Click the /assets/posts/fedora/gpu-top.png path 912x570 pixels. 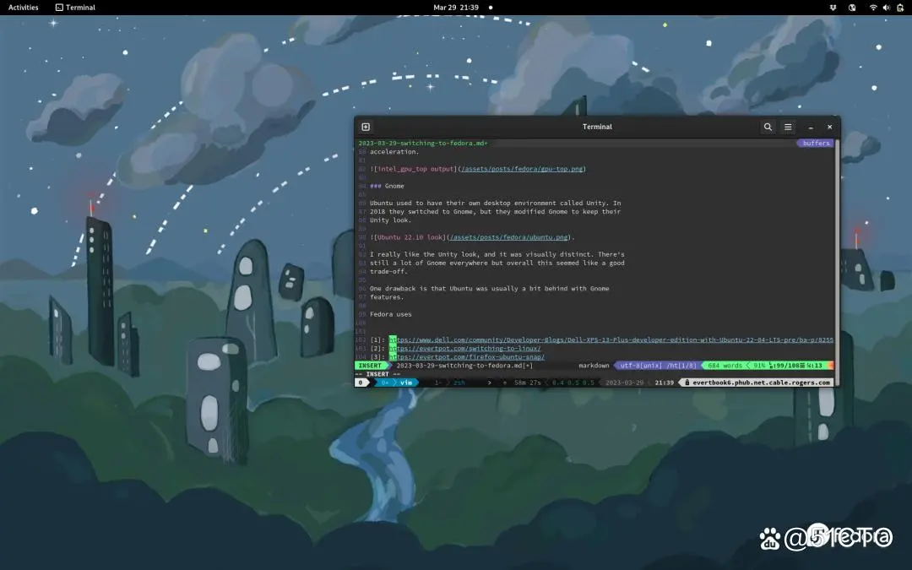click(522, 169)
